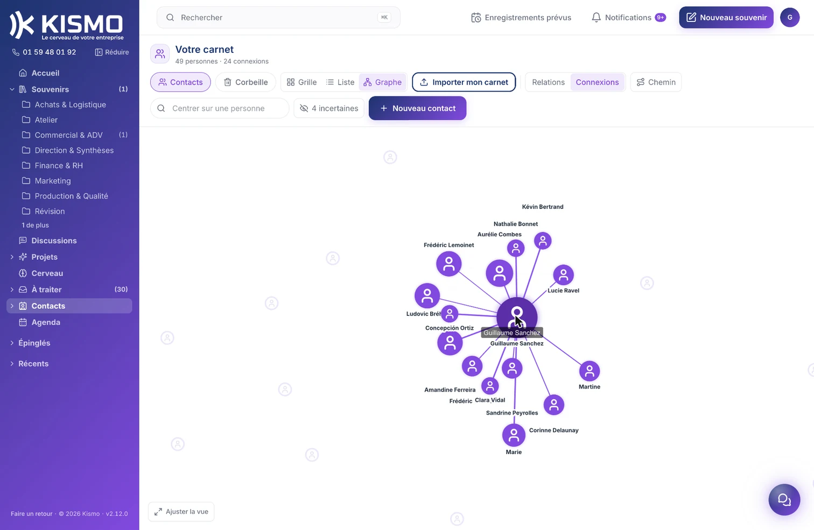This screenshot has height=530, width=814.
Task: Select the Frédéric Lemoinet contact node
Action: pyautogui.click(x=449, y=264)
